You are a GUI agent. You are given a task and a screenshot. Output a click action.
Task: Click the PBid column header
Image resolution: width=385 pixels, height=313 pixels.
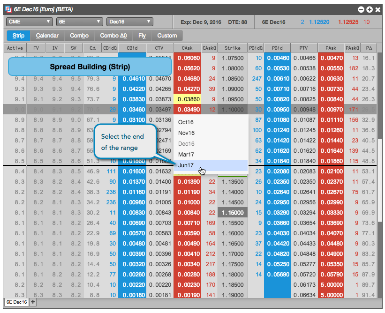point(277,48)
